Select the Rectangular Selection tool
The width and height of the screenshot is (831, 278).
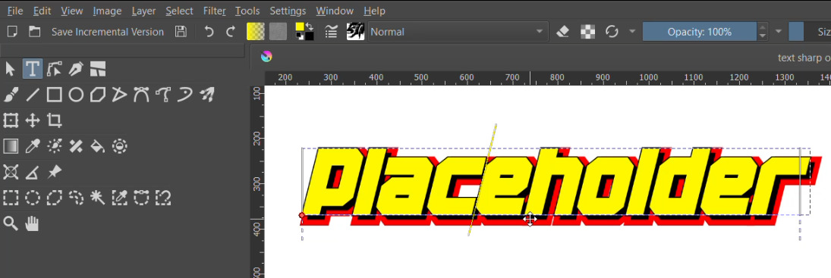(x=11, y=198)
